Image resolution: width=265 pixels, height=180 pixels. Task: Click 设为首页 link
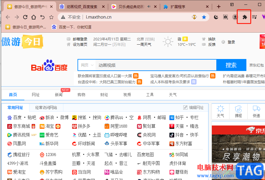80,45
